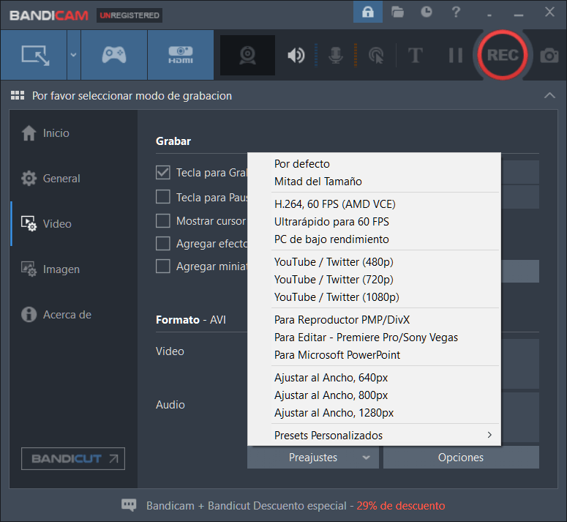Click the UNREGISTERED badge
This screenshot has width=567, height=522.
coord(129,15)
